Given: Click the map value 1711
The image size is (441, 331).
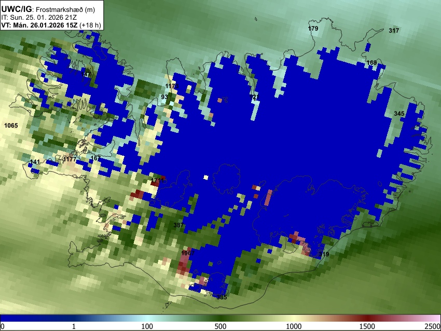Looking at the screenshot, I should (158, 180).
